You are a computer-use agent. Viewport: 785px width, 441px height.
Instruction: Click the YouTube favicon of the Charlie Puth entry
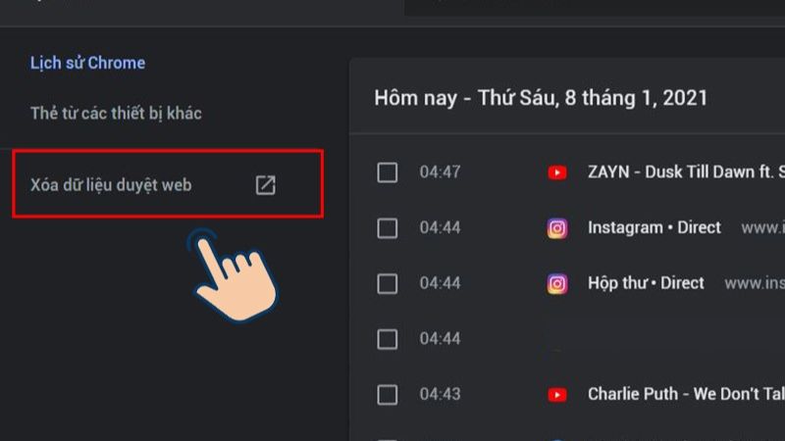point(557,395)
